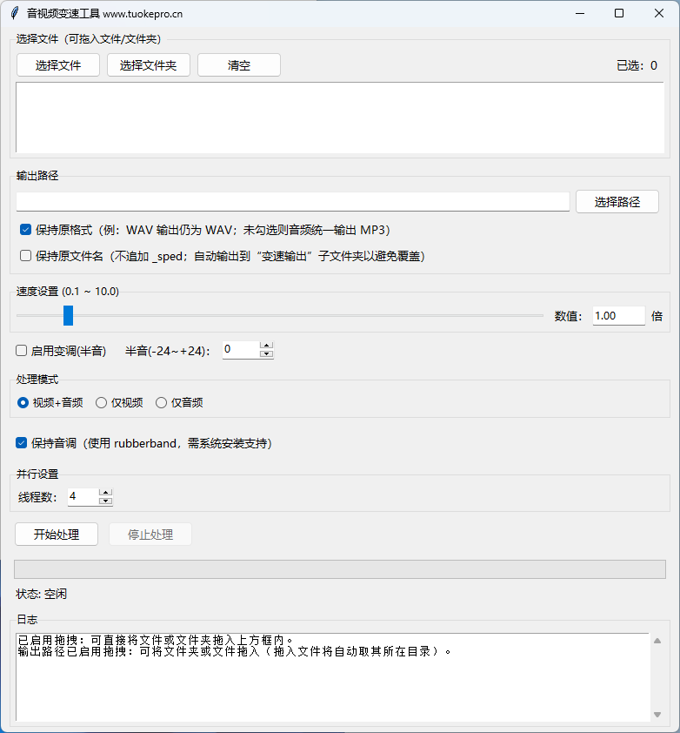Click the 选择文件 button
680x733 pixels.
click(58, 65)
